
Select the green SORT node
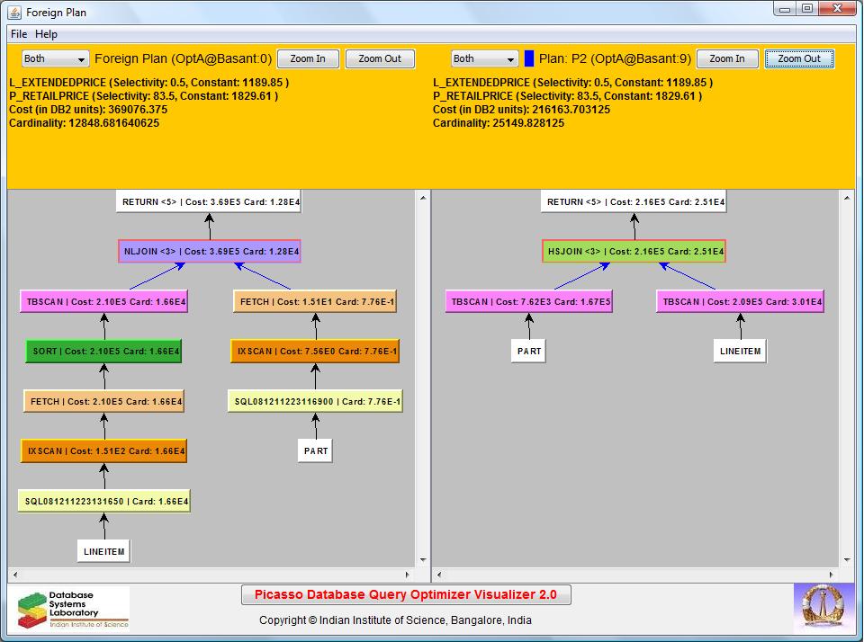(103, 352)
